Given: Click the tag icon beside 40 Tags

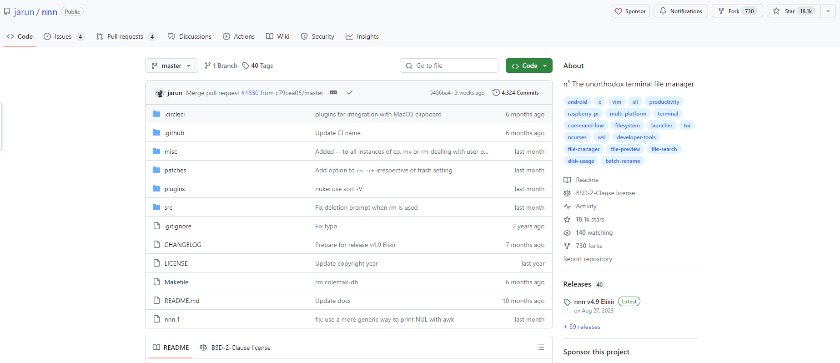Looking at the screenshot, I should [x=246, y=66].
